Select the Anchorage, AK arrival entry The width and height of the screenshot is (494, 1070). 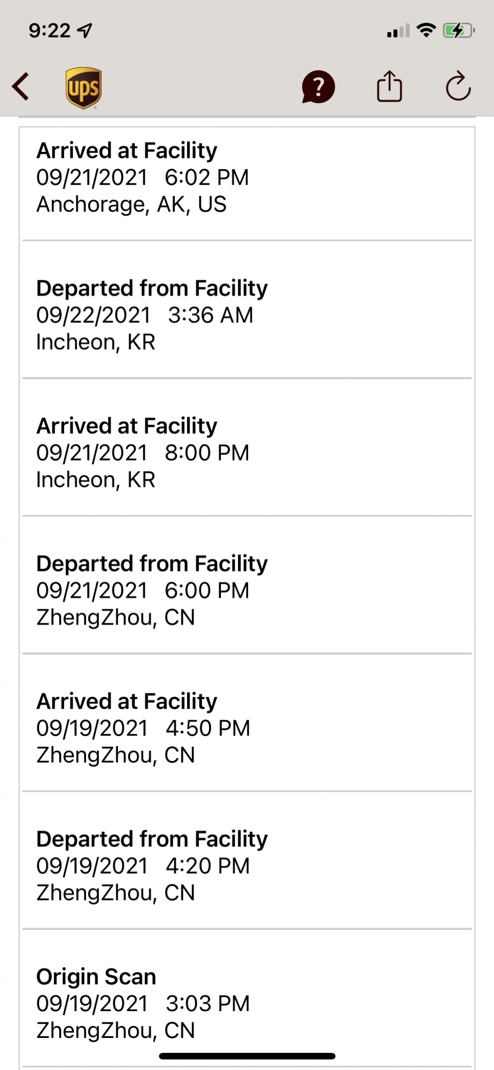[246, 178]
